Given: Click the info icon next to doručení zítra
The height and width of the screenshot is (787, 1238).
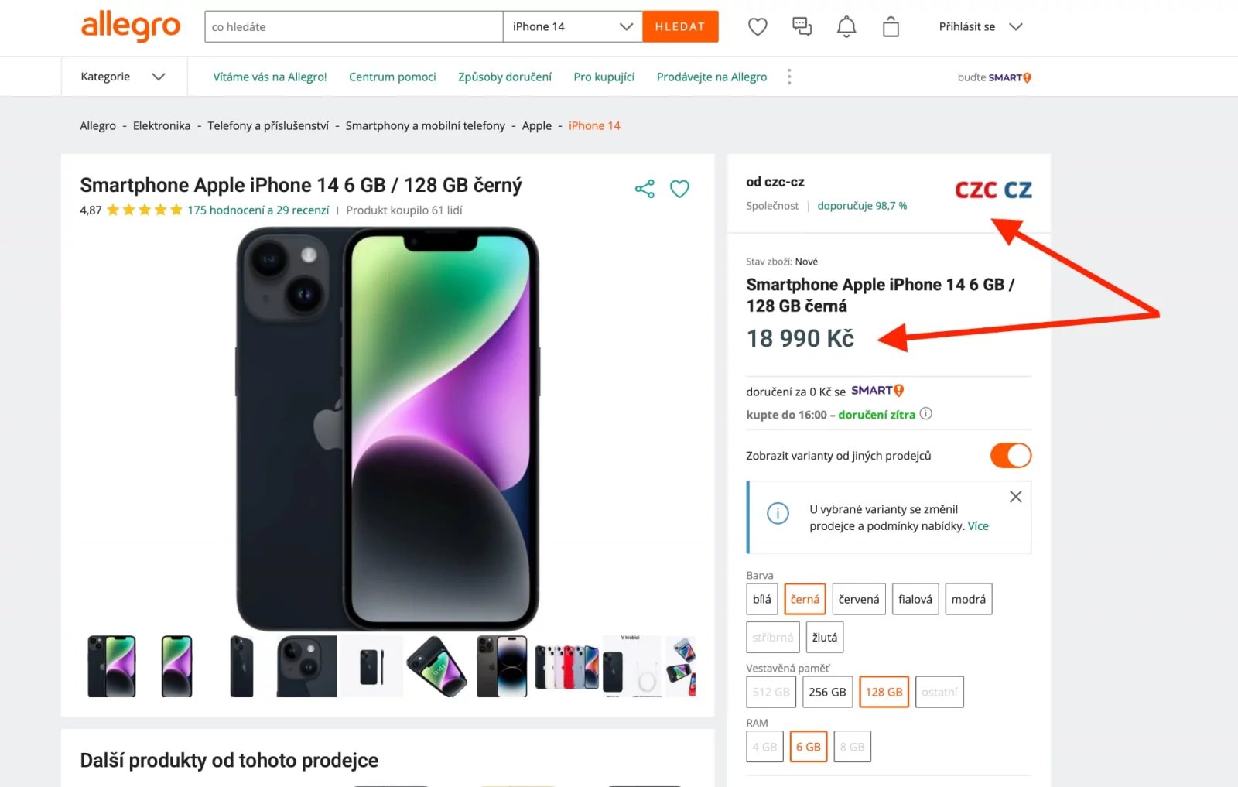Looking at the screenshot, I should click(926, 414).
